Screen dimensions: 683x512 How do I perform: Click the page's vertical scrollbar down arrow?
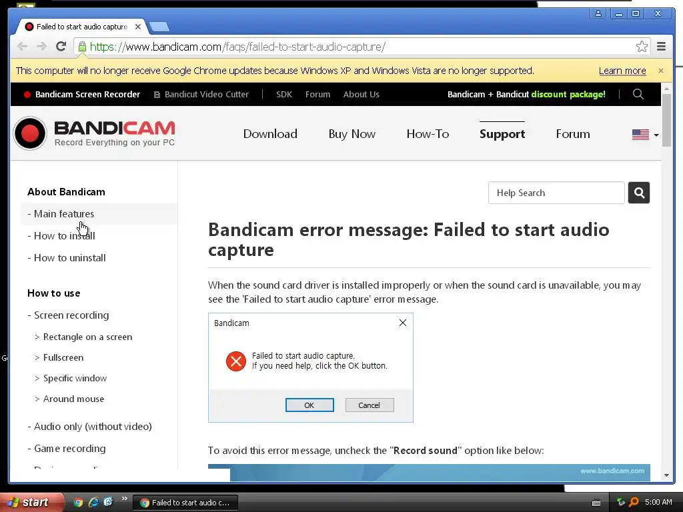click(666, 475)
